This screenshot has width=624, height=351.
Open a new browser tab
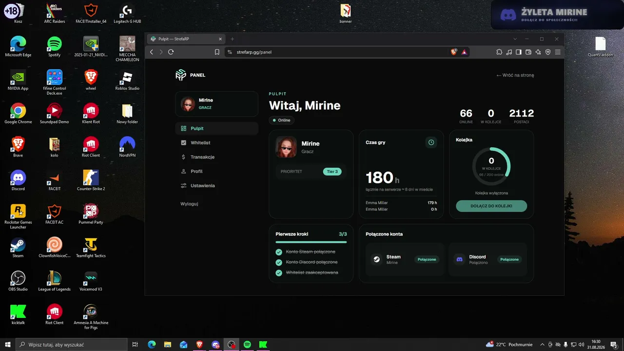(x=233, y=39)
